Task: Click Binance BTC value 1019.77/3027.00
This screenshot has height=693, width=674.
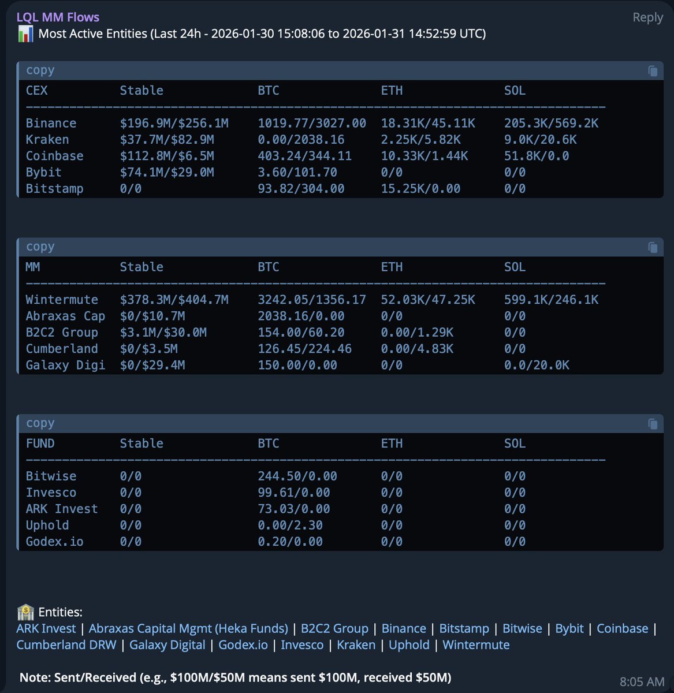Action: coord(312,123)
